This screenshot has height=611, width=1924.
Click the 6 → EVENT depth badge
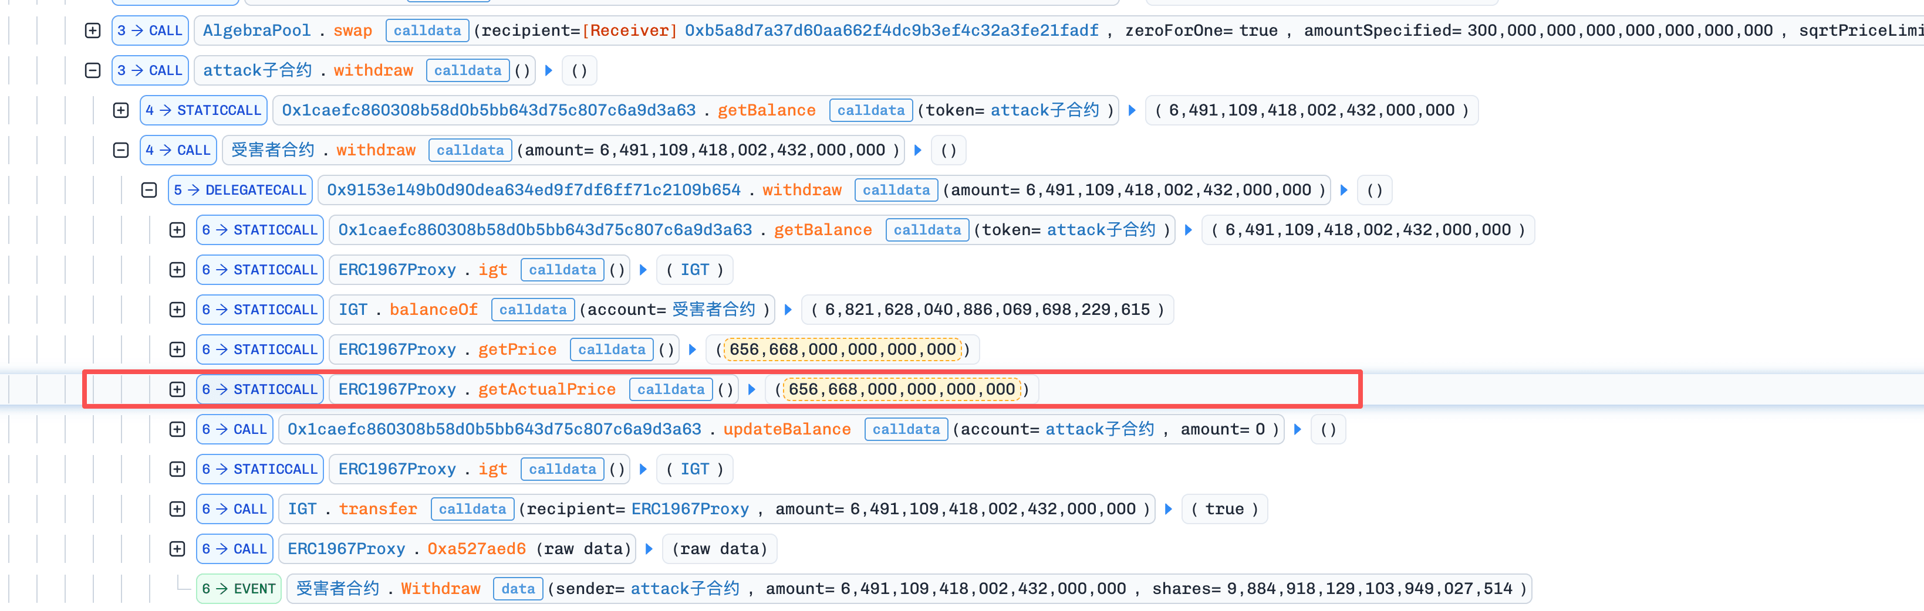click(238, 589)
